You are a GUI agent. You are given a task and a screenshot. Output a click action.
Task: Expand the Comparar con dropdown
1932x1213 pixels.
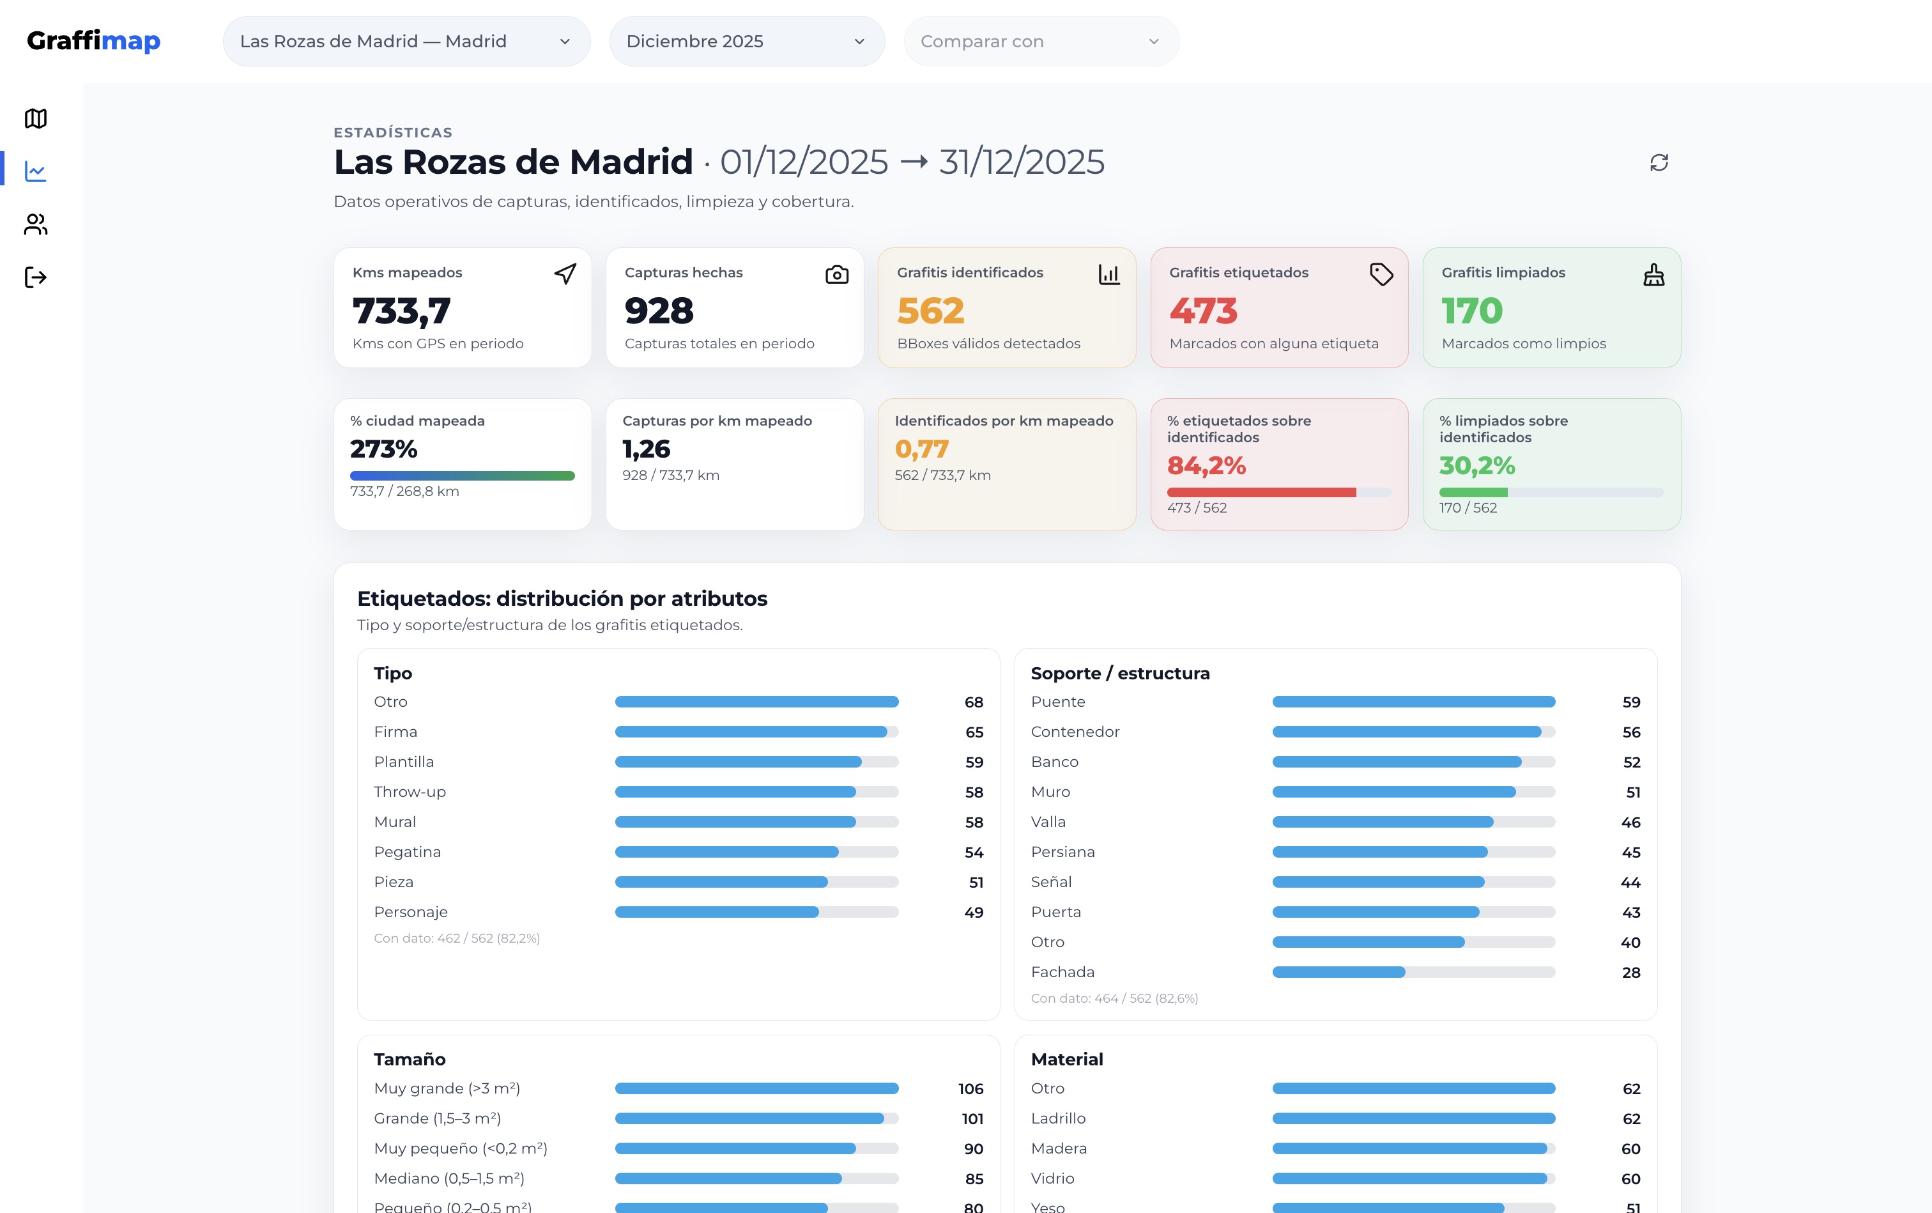click(x=1040, y=42)
